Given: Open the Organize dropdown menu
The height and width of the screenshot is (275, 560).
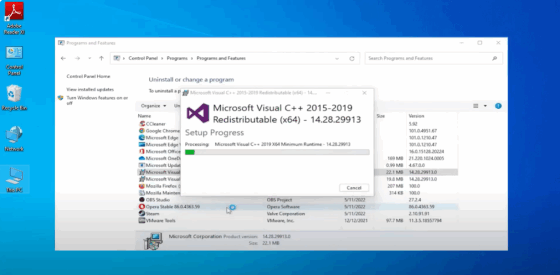Looking at the screenshot, I should click(154, 106).
